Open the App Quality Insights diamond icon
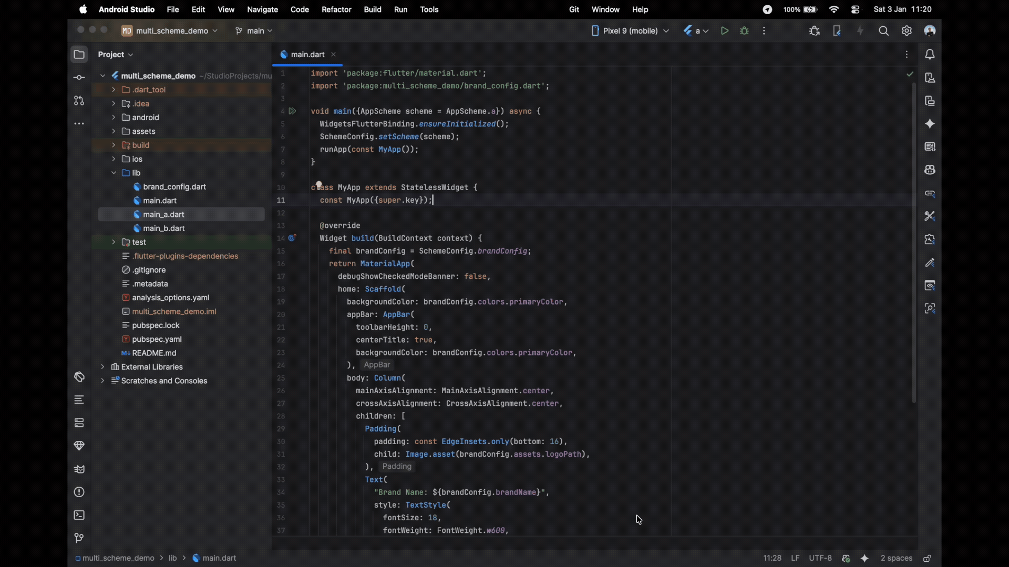1009x567 pixels. [79, 446]
